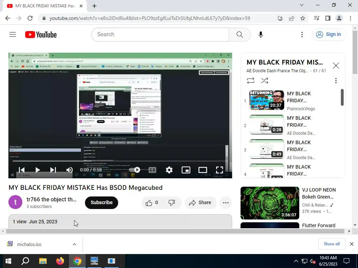Bookmark this page with star
Image resolution: width=358 pixels, height=268 pixels.
[x=303, y=18]
